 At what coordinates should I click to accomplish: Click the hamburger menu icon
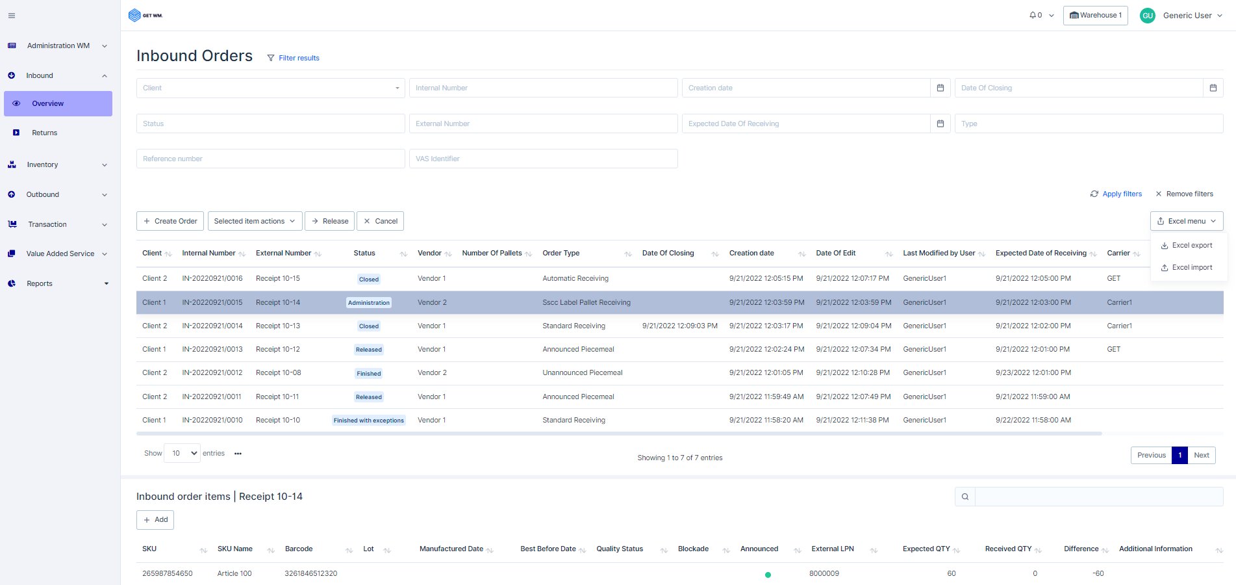pos(12,16)
